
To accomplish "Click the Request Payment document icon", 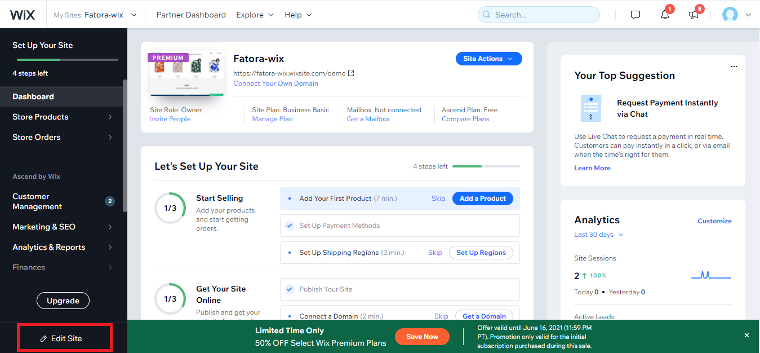I will 591,108.
